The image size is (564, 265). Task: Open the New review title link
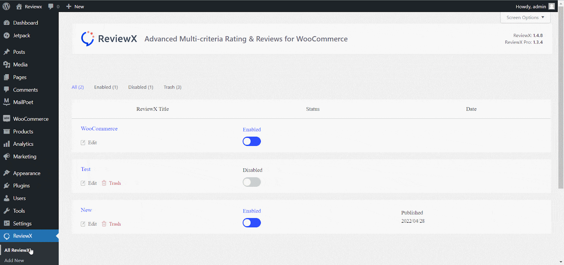[86, 210]
